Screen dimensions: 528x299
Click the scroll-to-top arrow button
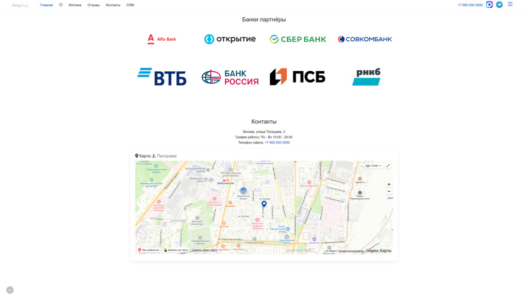10,290
